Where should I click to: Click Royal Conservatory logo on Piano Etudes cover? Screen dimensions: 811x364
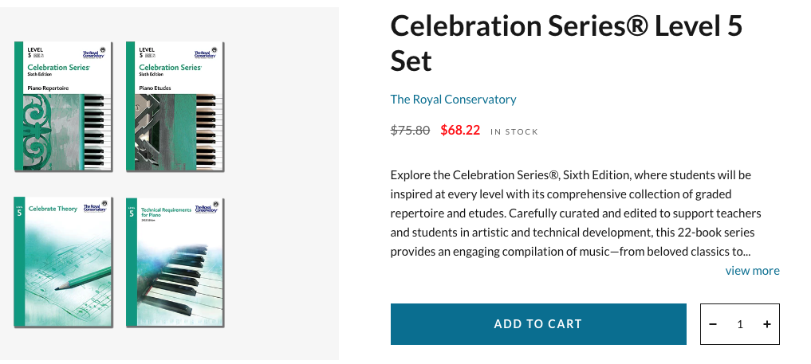[206, 54]
